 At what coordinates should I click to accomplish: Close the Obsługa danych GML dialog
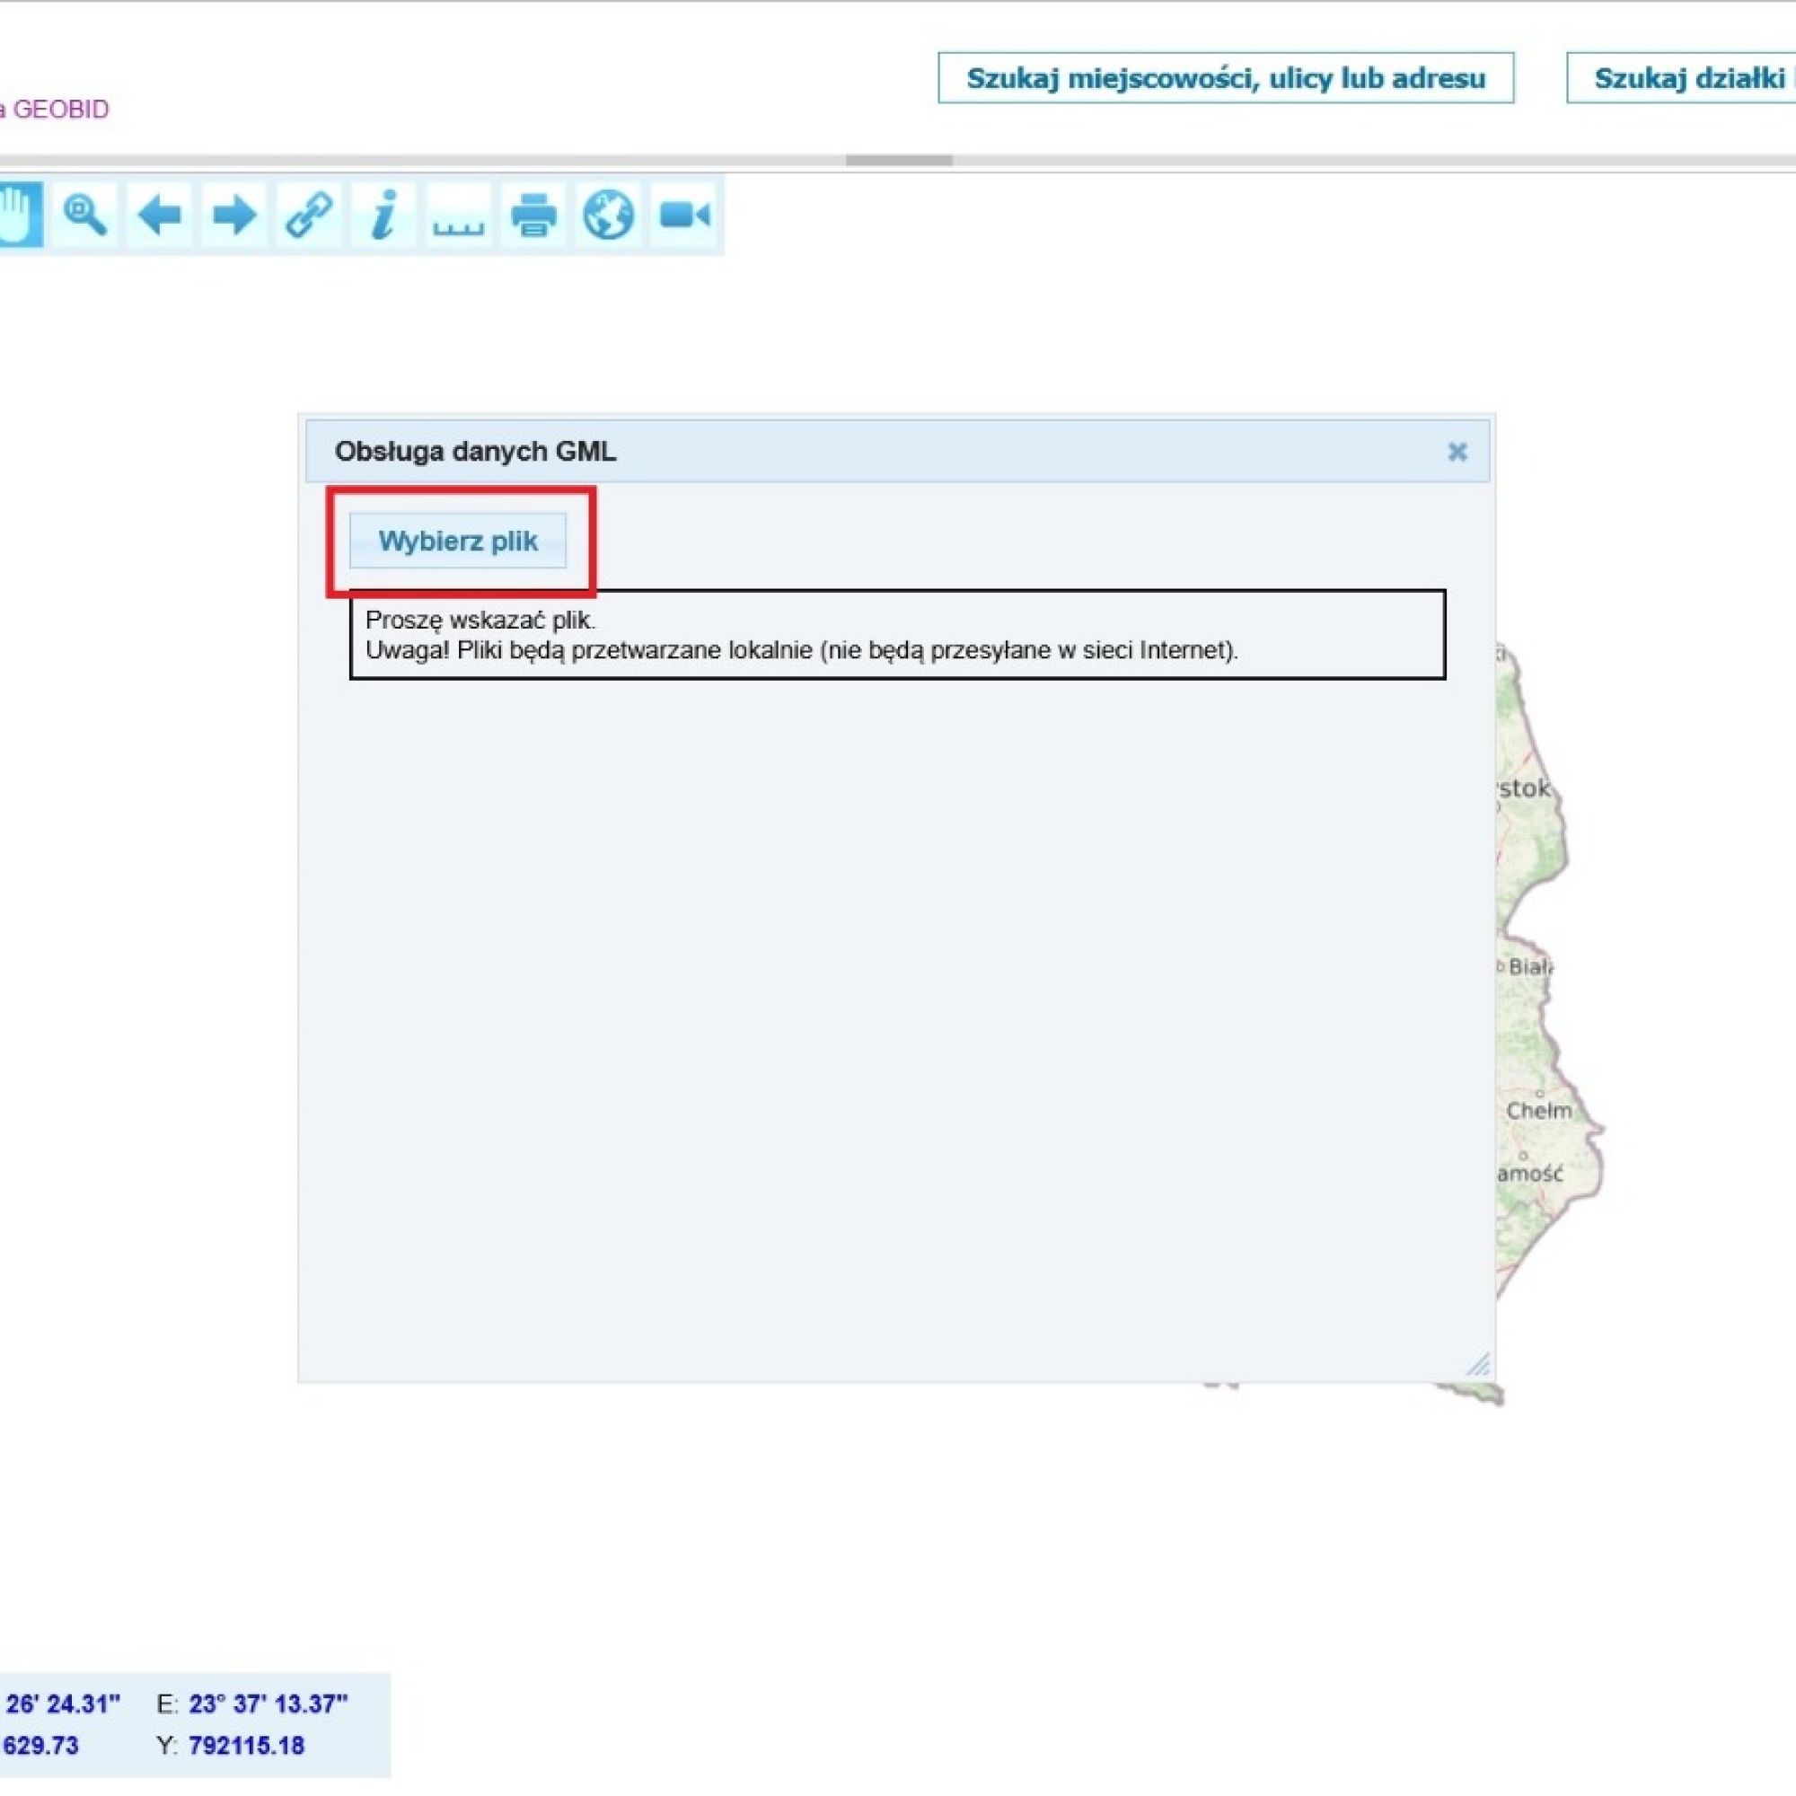[1457, 452]
